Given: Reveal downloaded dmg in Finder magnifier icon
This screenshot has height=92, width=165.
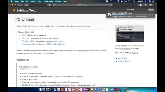Looking at the screenshot, I should point(153,15).
